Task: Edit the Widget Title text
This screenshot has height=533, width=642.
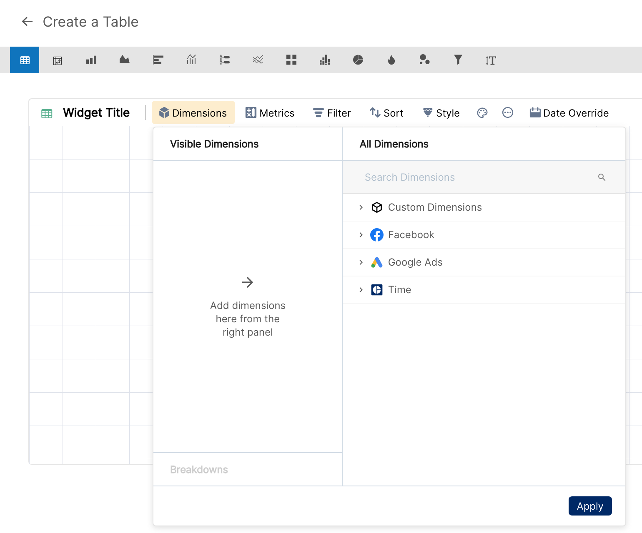Action: coord(96,112)
